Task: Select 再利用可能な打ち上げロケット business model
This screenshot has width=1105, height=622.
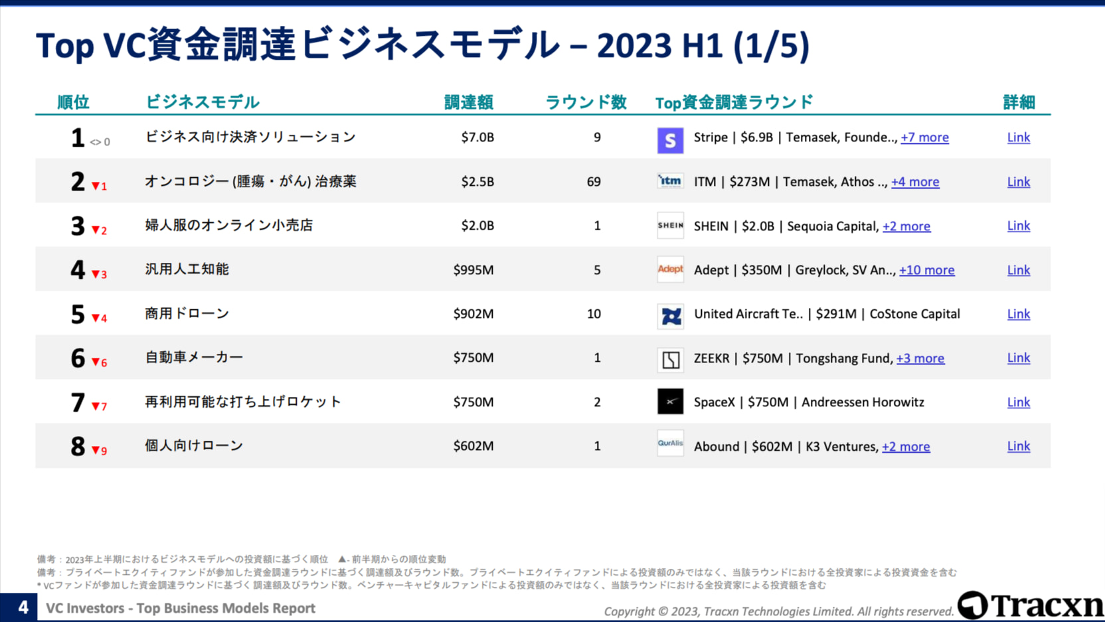Action: pos(243,402)
